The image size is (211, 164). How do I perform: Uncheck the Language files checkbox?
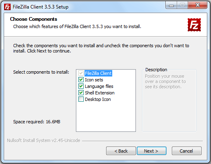81,86
